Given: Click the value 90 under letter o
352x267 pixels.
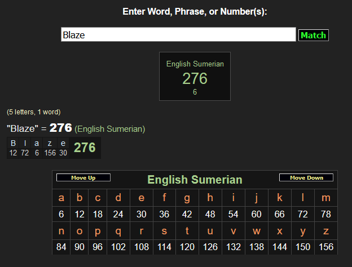Looking at the screenshot, I should click(x=80, y=247).
